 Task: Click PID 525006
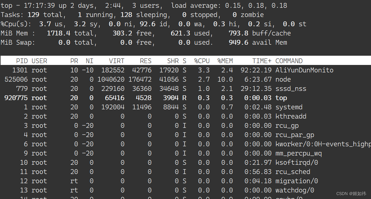16,80
